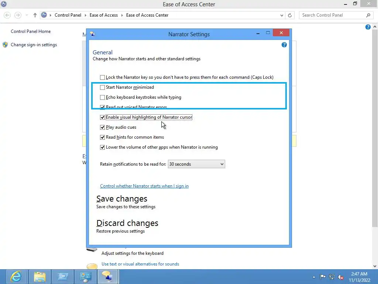
Task: Click the shield icon beside Change sign-in settings
Action: pyautogui.click(x=5, y=45)
